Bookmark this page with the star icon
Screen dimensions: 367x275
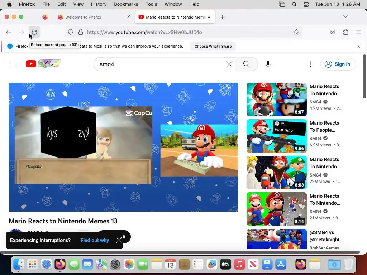click(x=296, y=32)
